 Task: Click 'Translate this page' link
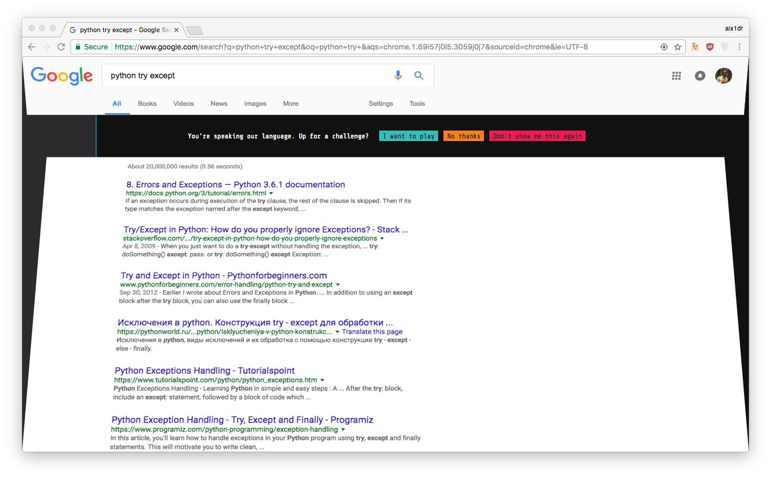[x=372, y=332]
